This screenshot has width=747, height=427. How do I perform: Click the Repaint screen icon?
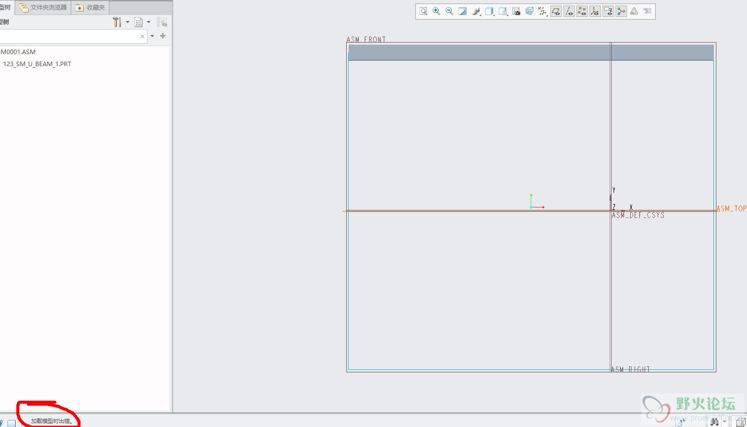[x=463, y=12]
